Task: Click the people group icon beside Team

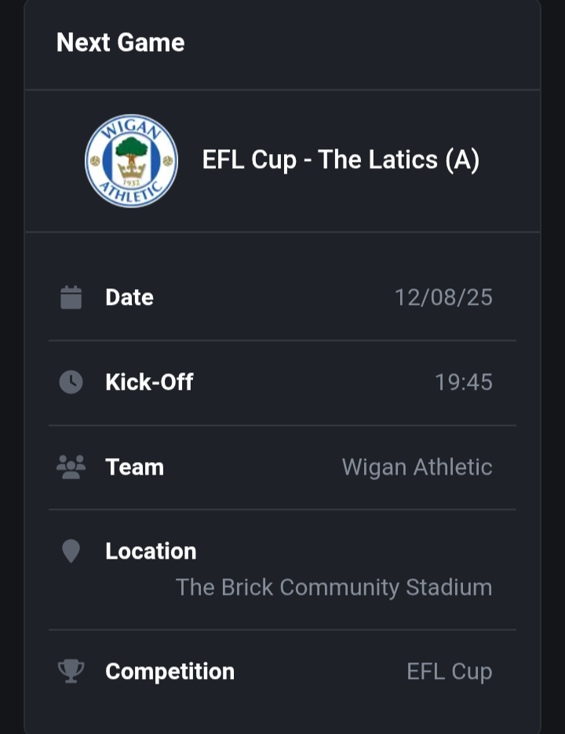Action: pos(71,467)
